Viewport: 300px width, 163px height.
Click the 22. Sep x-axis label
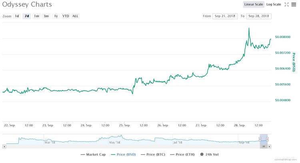[x=9, y=125]
